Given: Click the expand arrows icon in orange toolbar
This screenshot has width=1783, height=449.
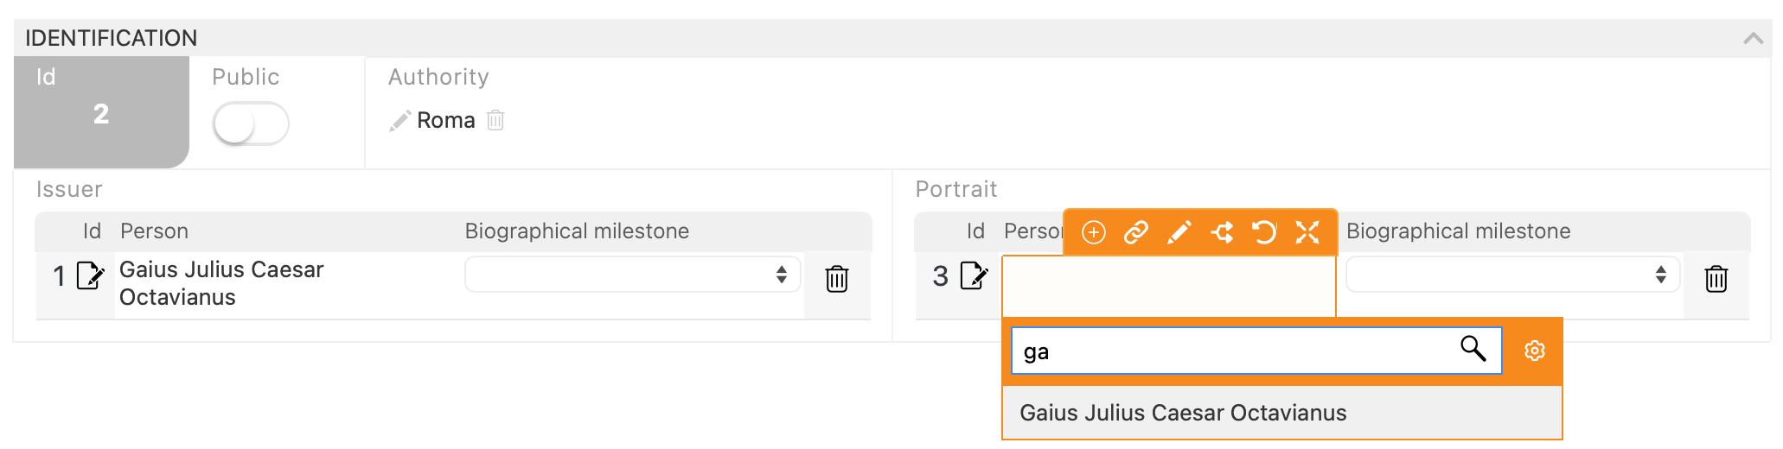Looking at the screenshot, I should pos(1307,232).
